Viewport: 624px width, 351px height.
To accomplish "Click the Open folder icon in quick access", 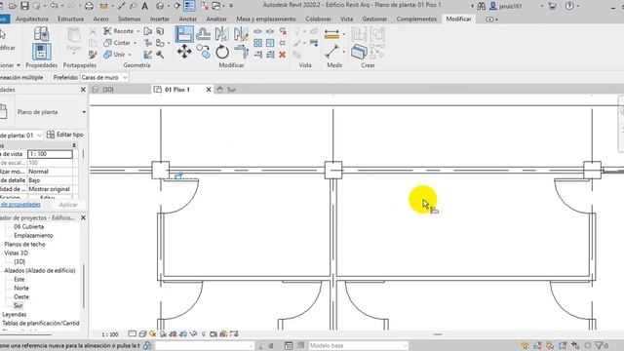I will (x=13, y=6).
